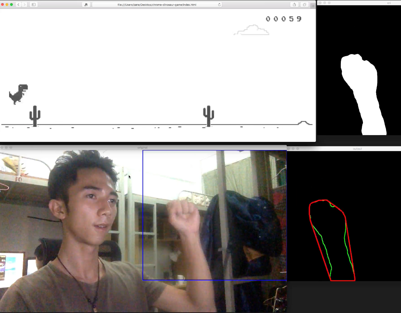Maximize Safari with the green button

pyautogui.click(x=12, y=4)
